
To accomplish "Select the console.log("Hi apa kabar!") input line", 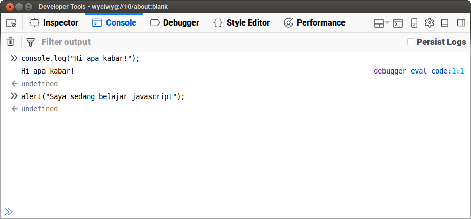I will (x=80, y=58).
